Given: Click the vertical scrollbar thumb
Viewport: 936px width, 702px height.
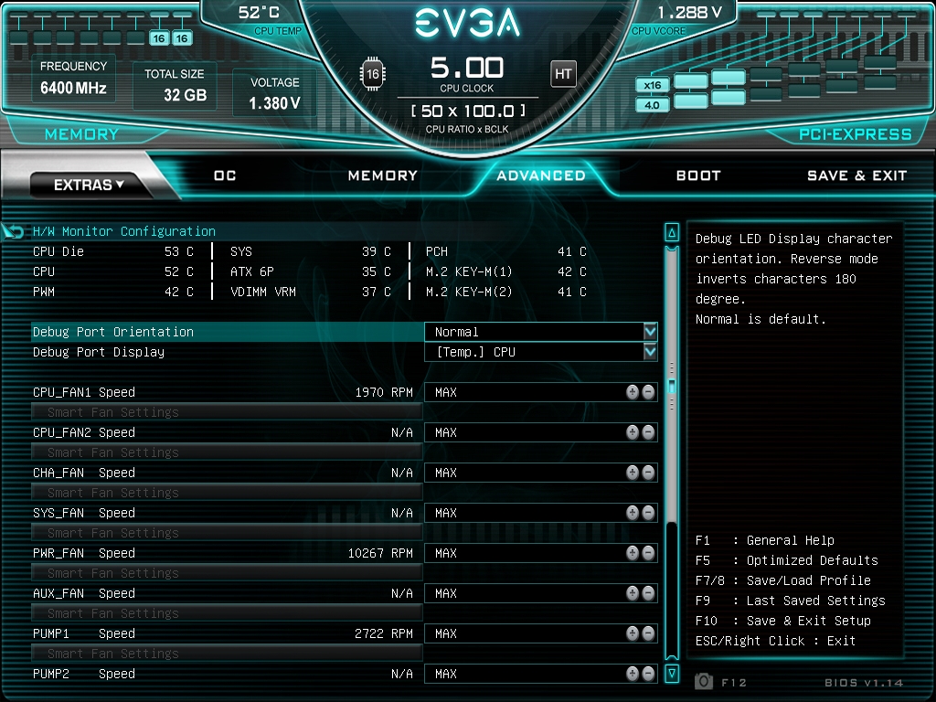Looking at the screenshot, I should (x=672, y=386).
